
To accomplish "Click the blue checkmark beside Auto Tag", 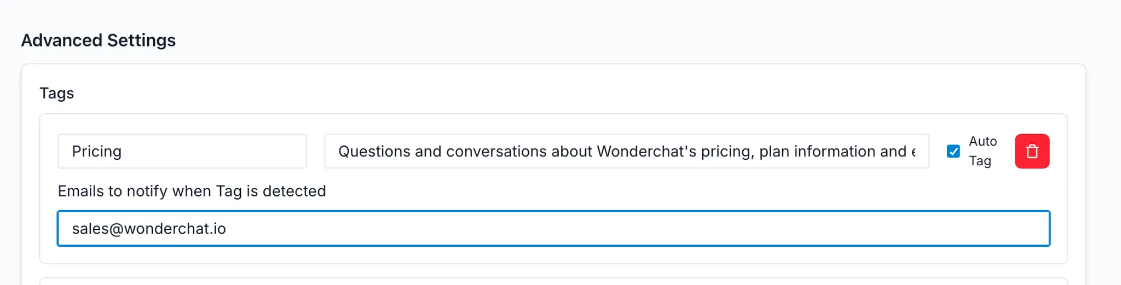I will pyautogui.click(x=953, y=152).
